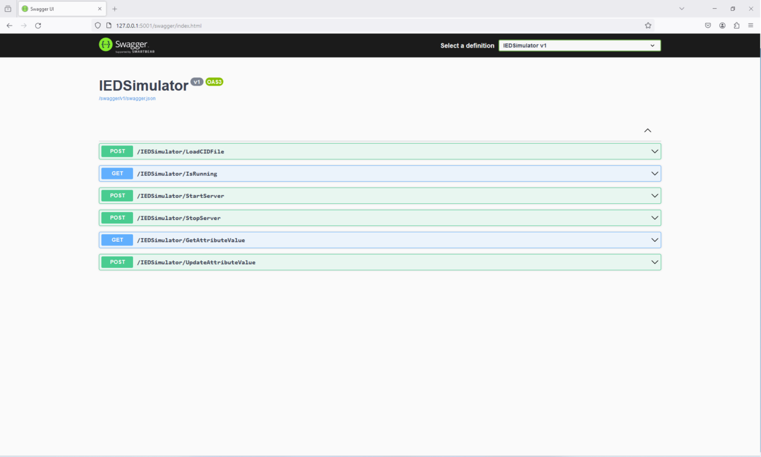Viewport: 761px width, 457px height.
Task: Open the 'Select a definition' combo box
Action: [x=580, y=45]
